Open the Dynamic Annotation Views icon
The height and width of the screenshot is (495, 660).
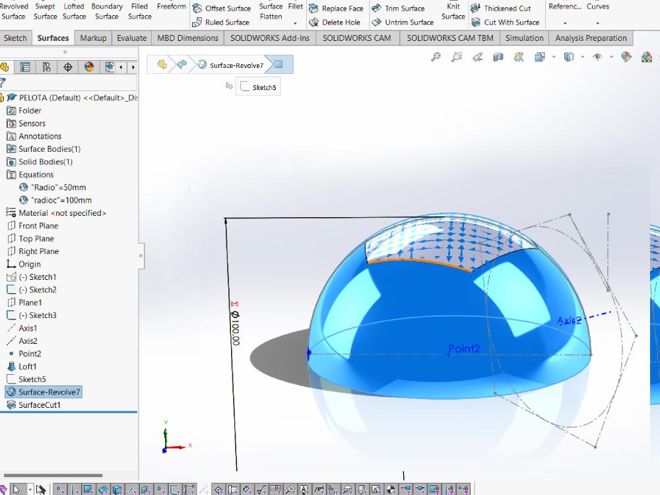pos(519,57)
